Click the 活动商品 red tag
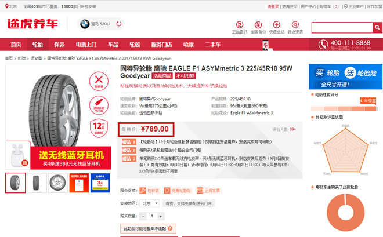Screen dimensions: 383x237 pyautogui.click(x=162, y=76)
